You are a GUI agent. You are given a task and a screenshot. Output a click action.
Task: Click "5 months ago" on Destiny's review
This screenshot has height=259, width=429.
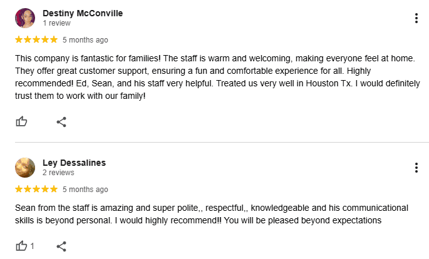click(x=85, y=40)
